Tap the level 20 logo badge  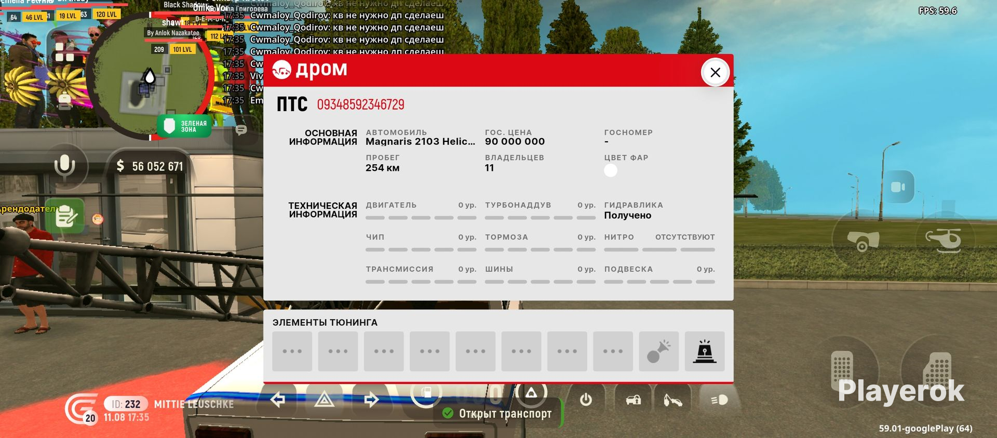(83, 409)
